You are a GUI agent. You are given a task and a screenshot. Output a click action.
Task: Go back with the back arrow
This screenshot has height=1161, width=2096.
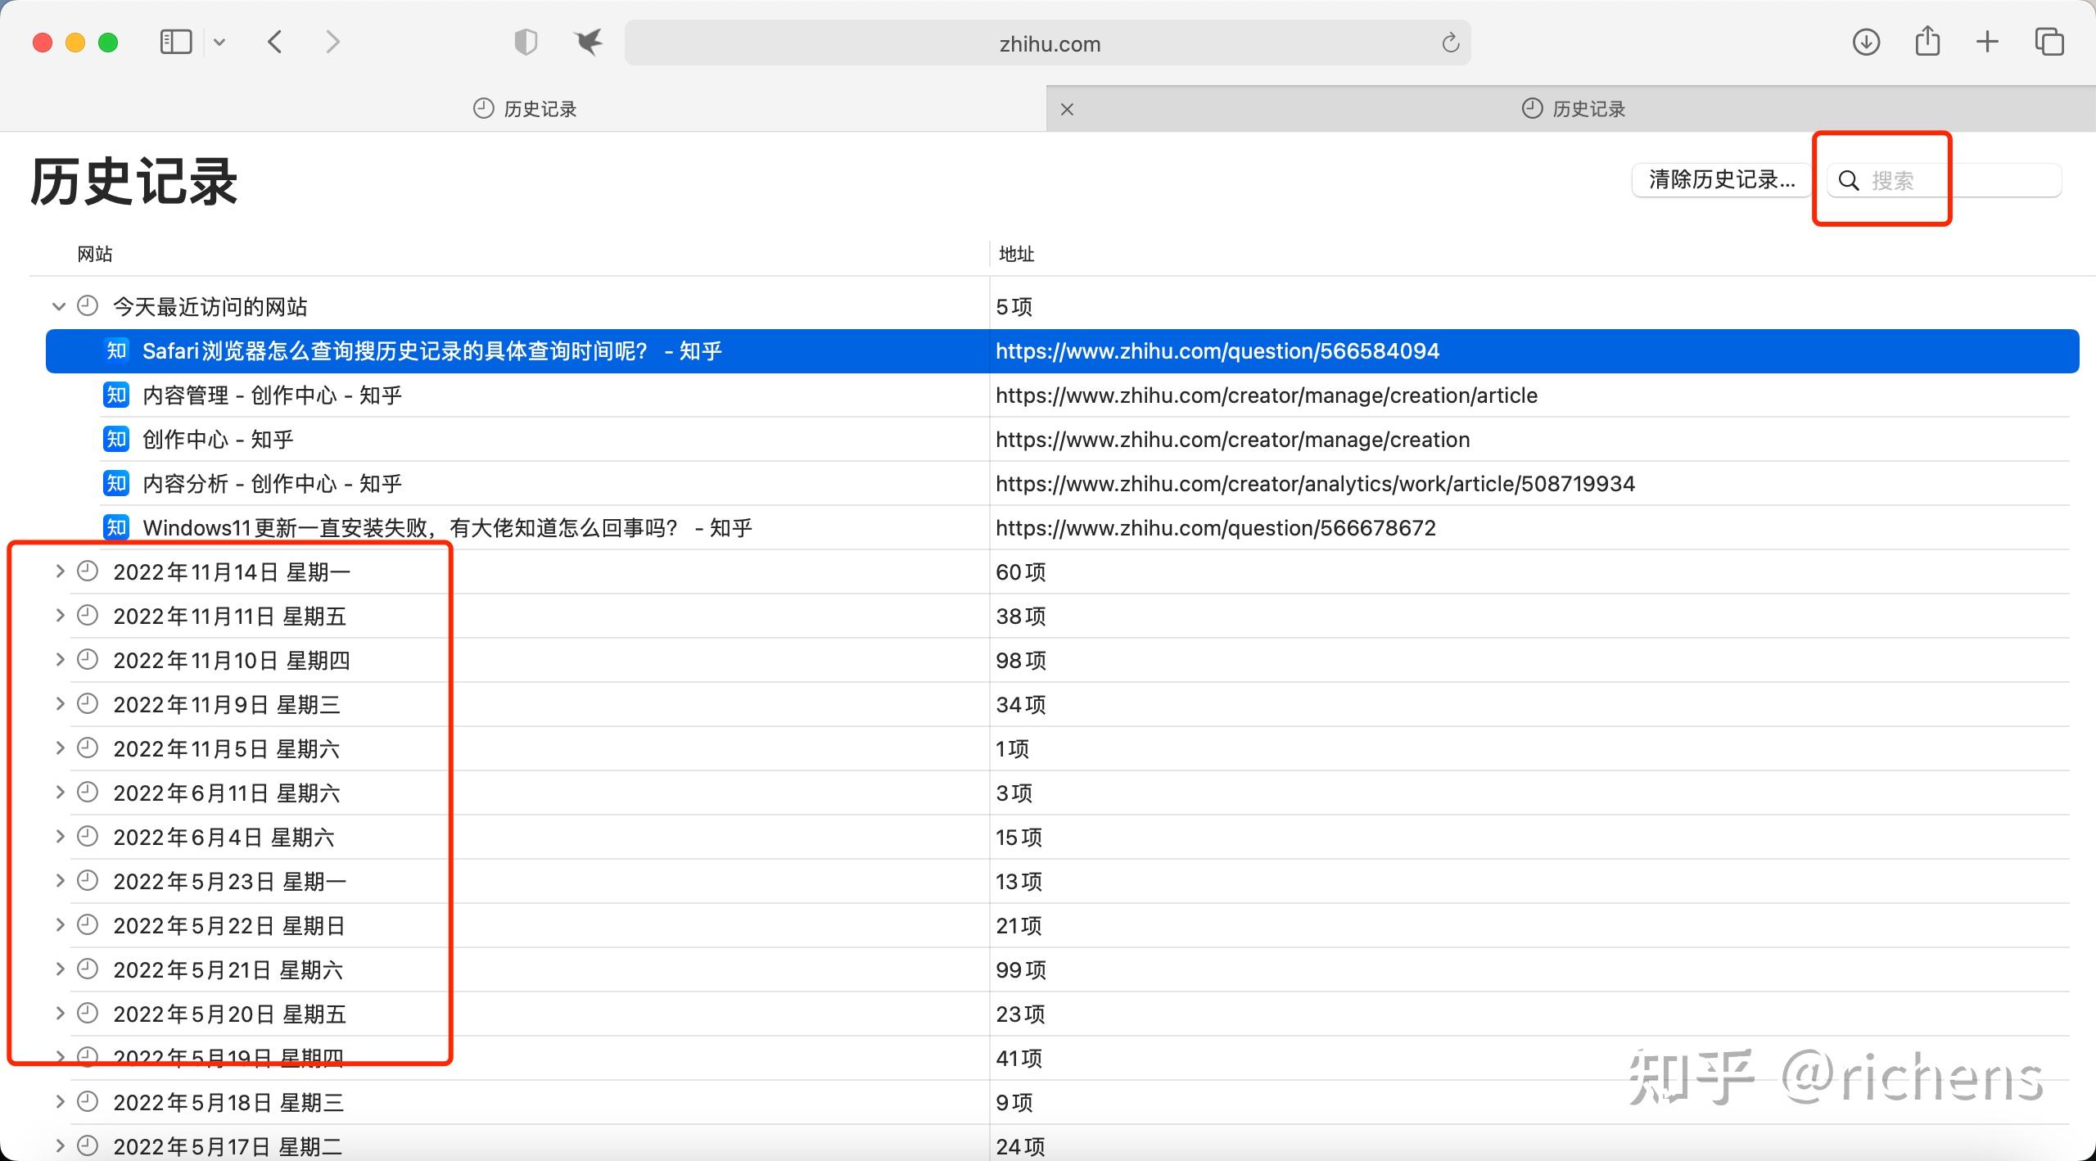point(275,42)
